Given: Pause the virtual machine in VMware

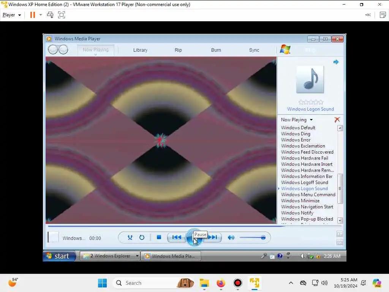Looking at the screenshot, I should tap(33, 15).
